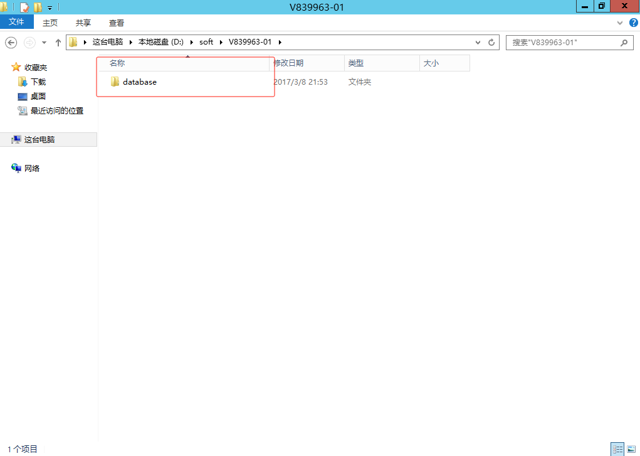Expand the ribbon with the chevron
Image resolution: width=640 pixels, height=456 pixels.
(x=620, y=23)
